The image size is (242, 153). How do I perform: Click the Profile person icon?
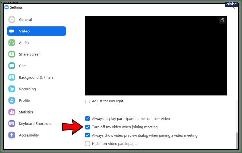pyautogui.click(x=12, y=100)
